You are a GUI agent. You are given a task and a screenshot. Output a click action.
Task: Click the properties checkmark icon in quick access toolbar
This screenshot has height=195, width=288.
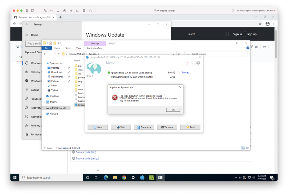tap(50, 43)
